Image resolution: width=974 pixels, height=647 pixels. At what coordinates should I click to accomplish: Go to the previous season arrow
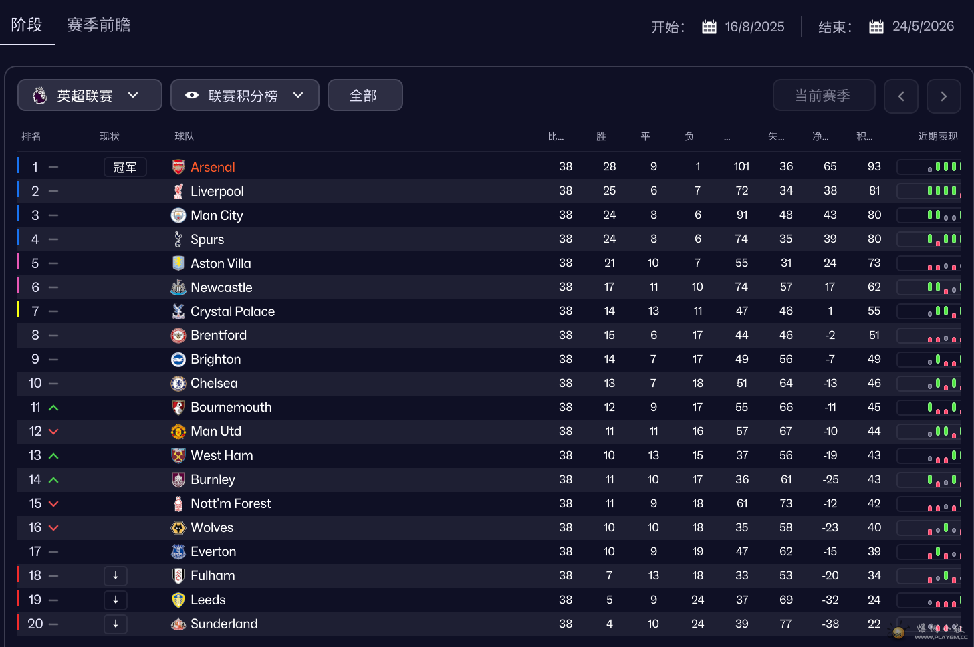point(900,96)
